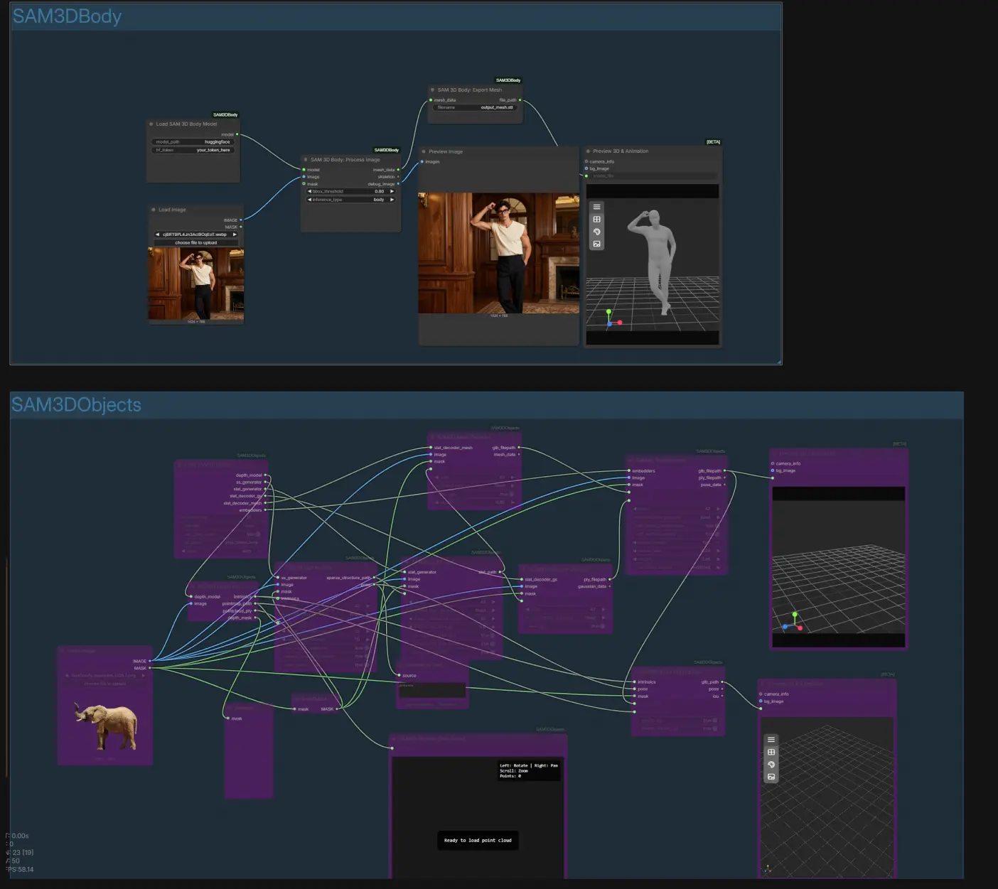Click image icon in the lower-right 3D preview

tap(771, 777)
